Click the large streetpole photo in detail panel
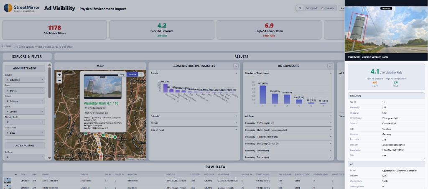 [386, 30]
